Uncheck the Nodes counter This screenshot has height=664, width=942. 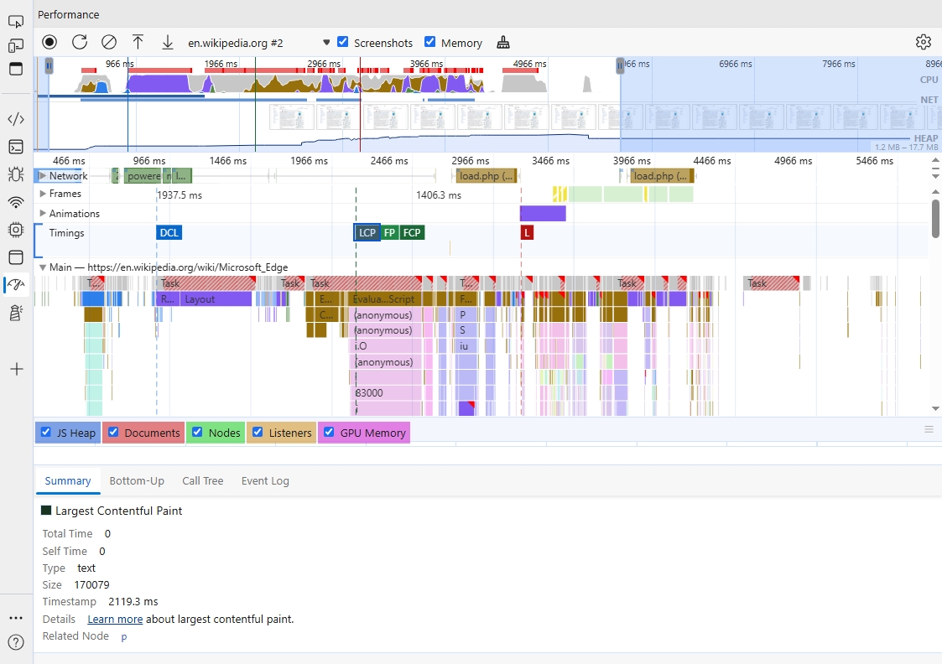click(197, 433)
